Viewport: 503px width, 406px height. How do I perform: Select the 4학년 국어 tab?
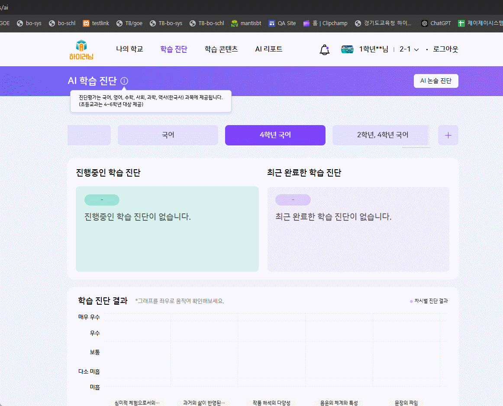275,135
